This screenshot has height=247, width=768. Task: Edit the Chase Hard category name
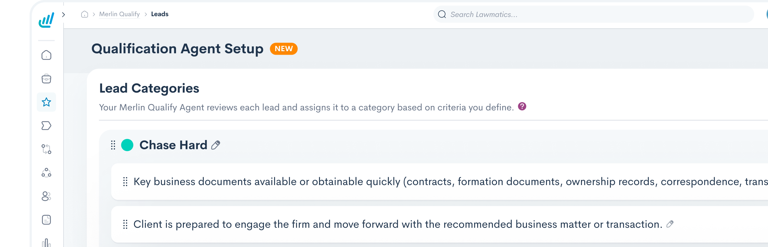pyautogui.click(x=216, y=145)
